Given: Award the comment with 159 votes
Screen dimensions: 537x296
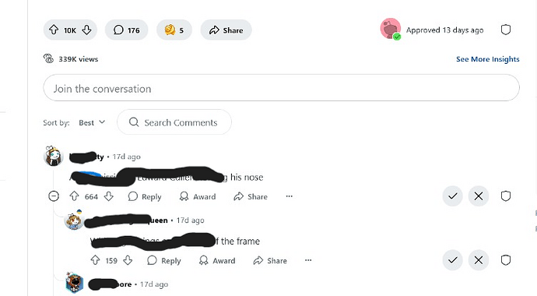Looking at the screenshot, I should [x=217, y=261].
